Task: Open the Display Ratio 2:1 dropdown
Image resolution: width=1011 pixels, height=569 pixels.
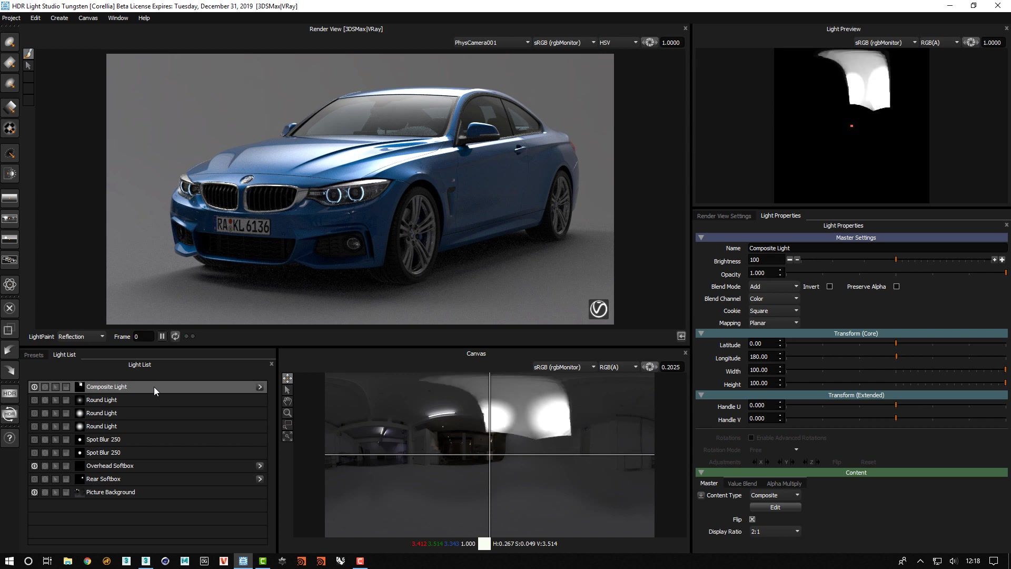Action: point(775,532)
